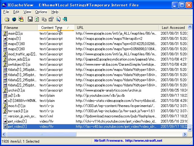This screenshot has width=194, height=146.
Task: Click the script icon beside mod_traffic_api[2]
Action: [5, 54]
